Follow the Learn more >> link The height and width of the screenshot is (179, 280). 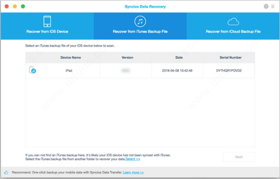point(133,172)
